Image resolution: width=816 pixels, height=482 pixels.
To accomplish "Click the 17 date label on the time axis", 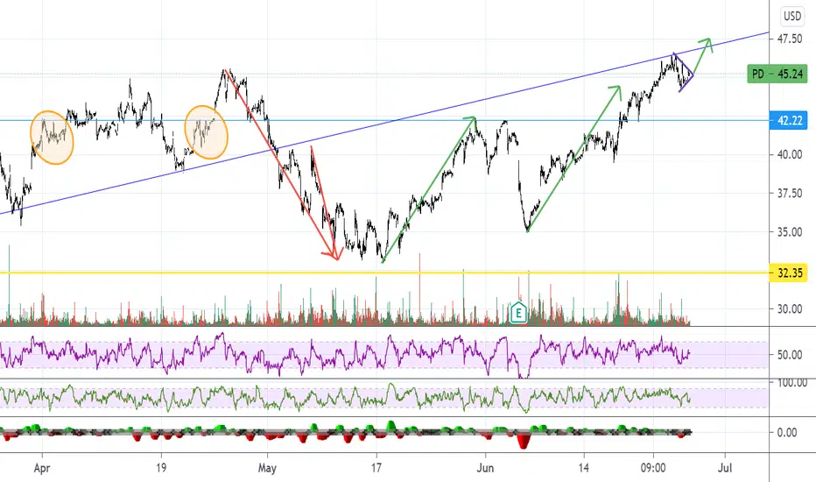I will click(376, 468).
